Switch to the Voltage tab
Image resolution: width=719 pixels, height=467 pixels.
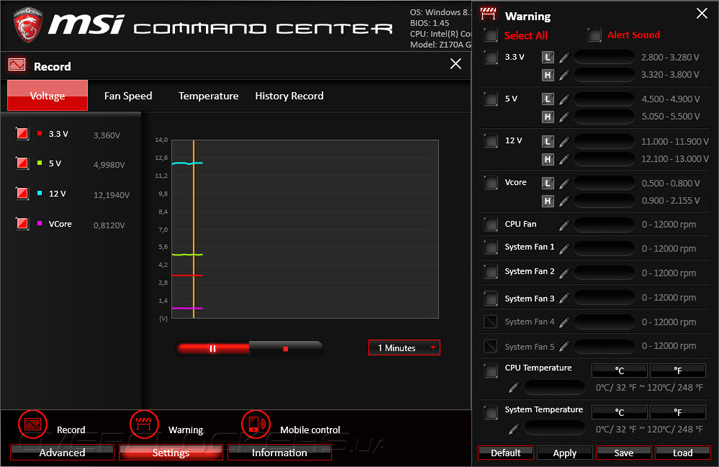point(47,96)
